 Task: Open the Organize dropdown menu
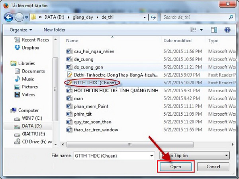(x=21, y=30)
